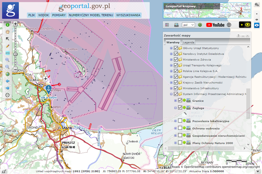Enable high-contrast yellow eye mode

(x=245, y=25)
